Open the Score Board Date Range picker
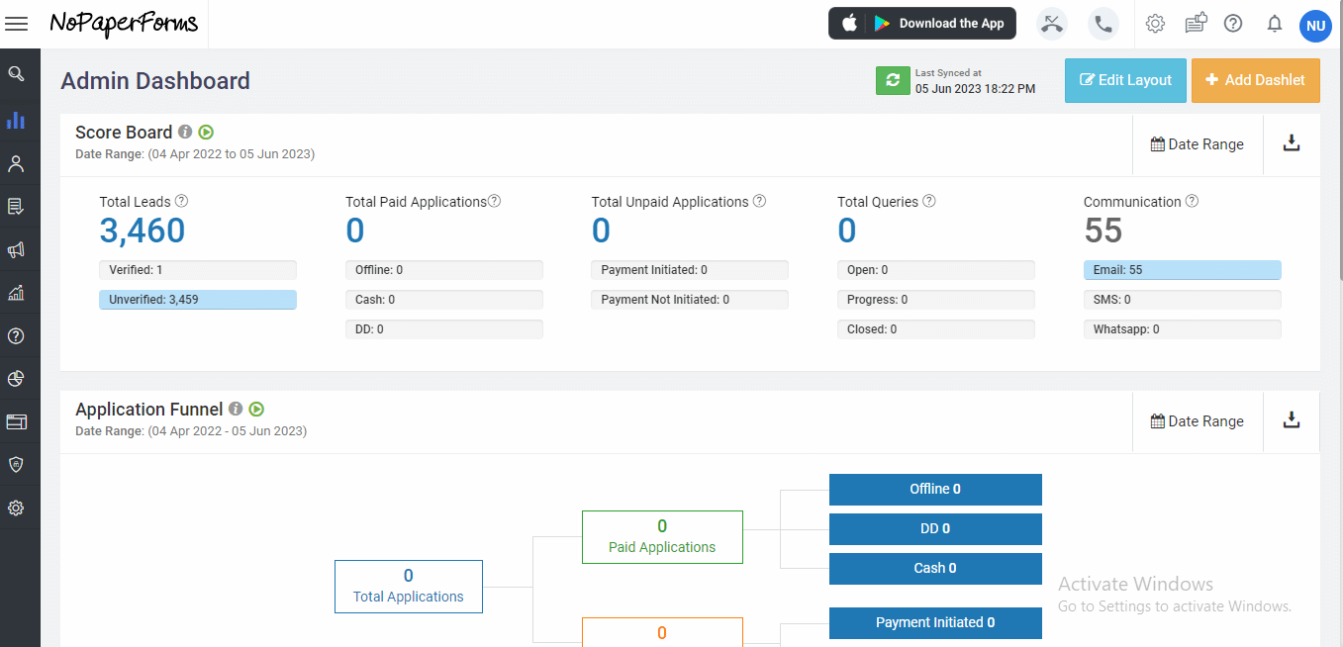Viewport: 1343px width, 647px height. (x=1198, y=144)
